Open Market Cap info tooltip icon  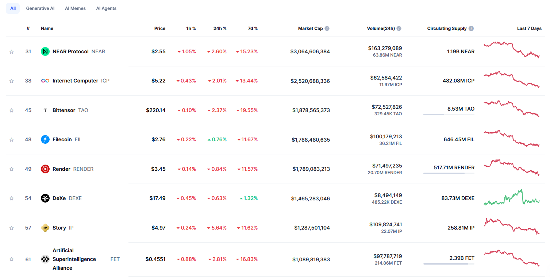click(327, 28)
